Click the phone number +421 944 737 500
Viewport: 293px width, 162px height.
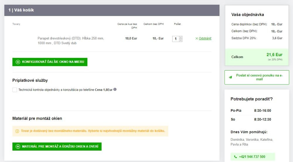pyautogui.click(x=252, y=157)
